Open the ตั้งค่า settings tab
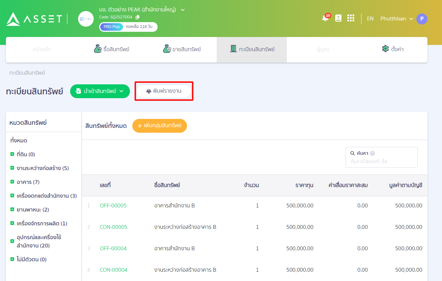The height and width of the screenshot is (281, 442). click(x=393, y=49)
